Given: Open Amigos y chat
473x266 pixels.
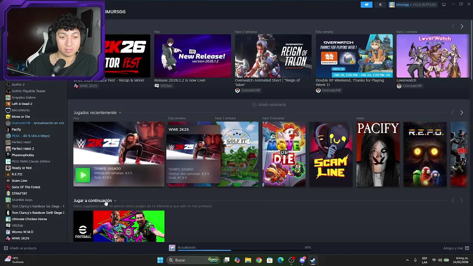Looking at the screenshot, I should click(456, 248).
